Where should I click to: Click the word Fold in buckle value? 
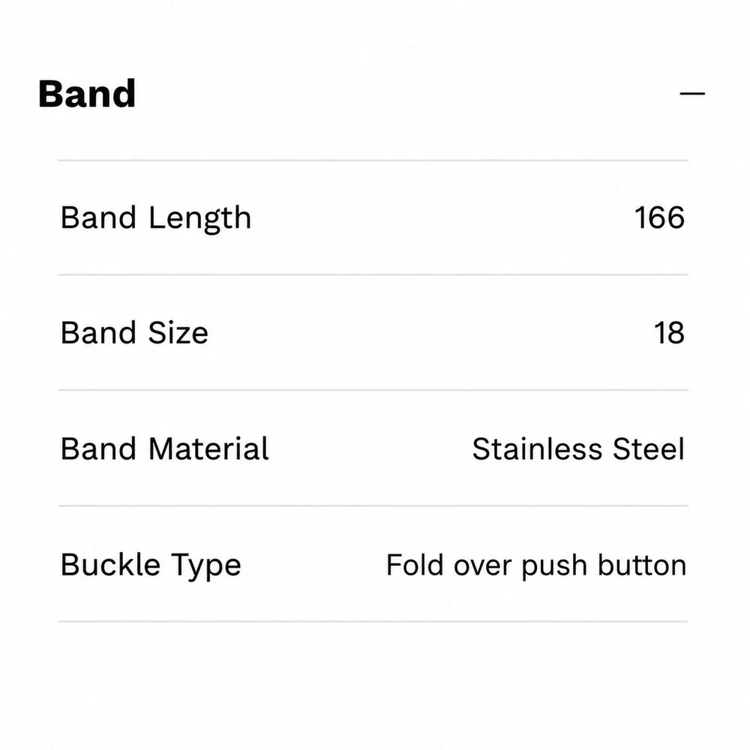(415, 565)
